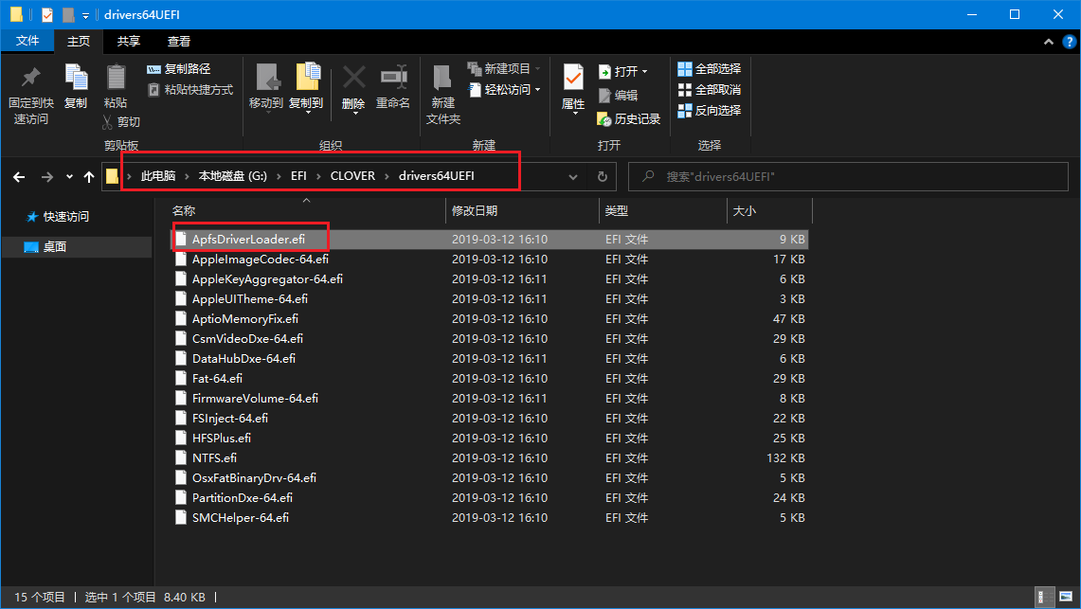
Task: Switch to the Share (共享) tab
Action: point(128,42)
